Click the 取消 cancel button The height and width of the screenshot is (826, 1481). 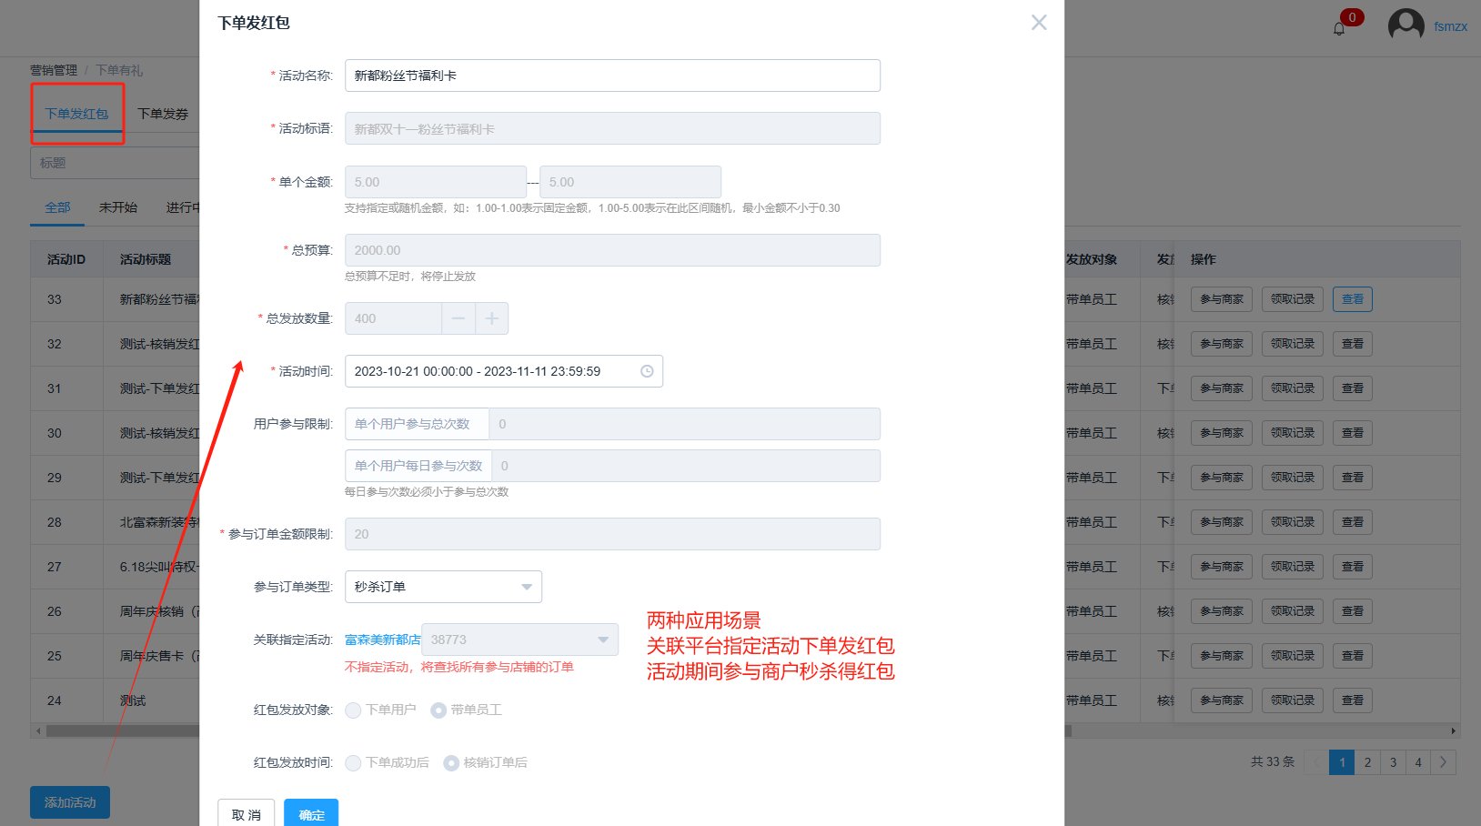point(246,814)
